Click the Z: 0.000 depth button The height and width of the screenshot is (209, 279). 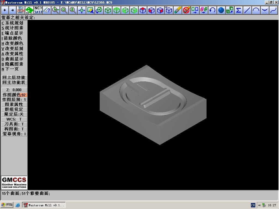(14, 90)
